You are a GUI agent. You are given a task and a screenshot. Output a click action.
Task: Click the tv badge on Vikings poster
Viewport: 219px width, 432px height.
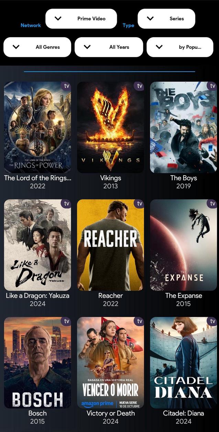139,86
